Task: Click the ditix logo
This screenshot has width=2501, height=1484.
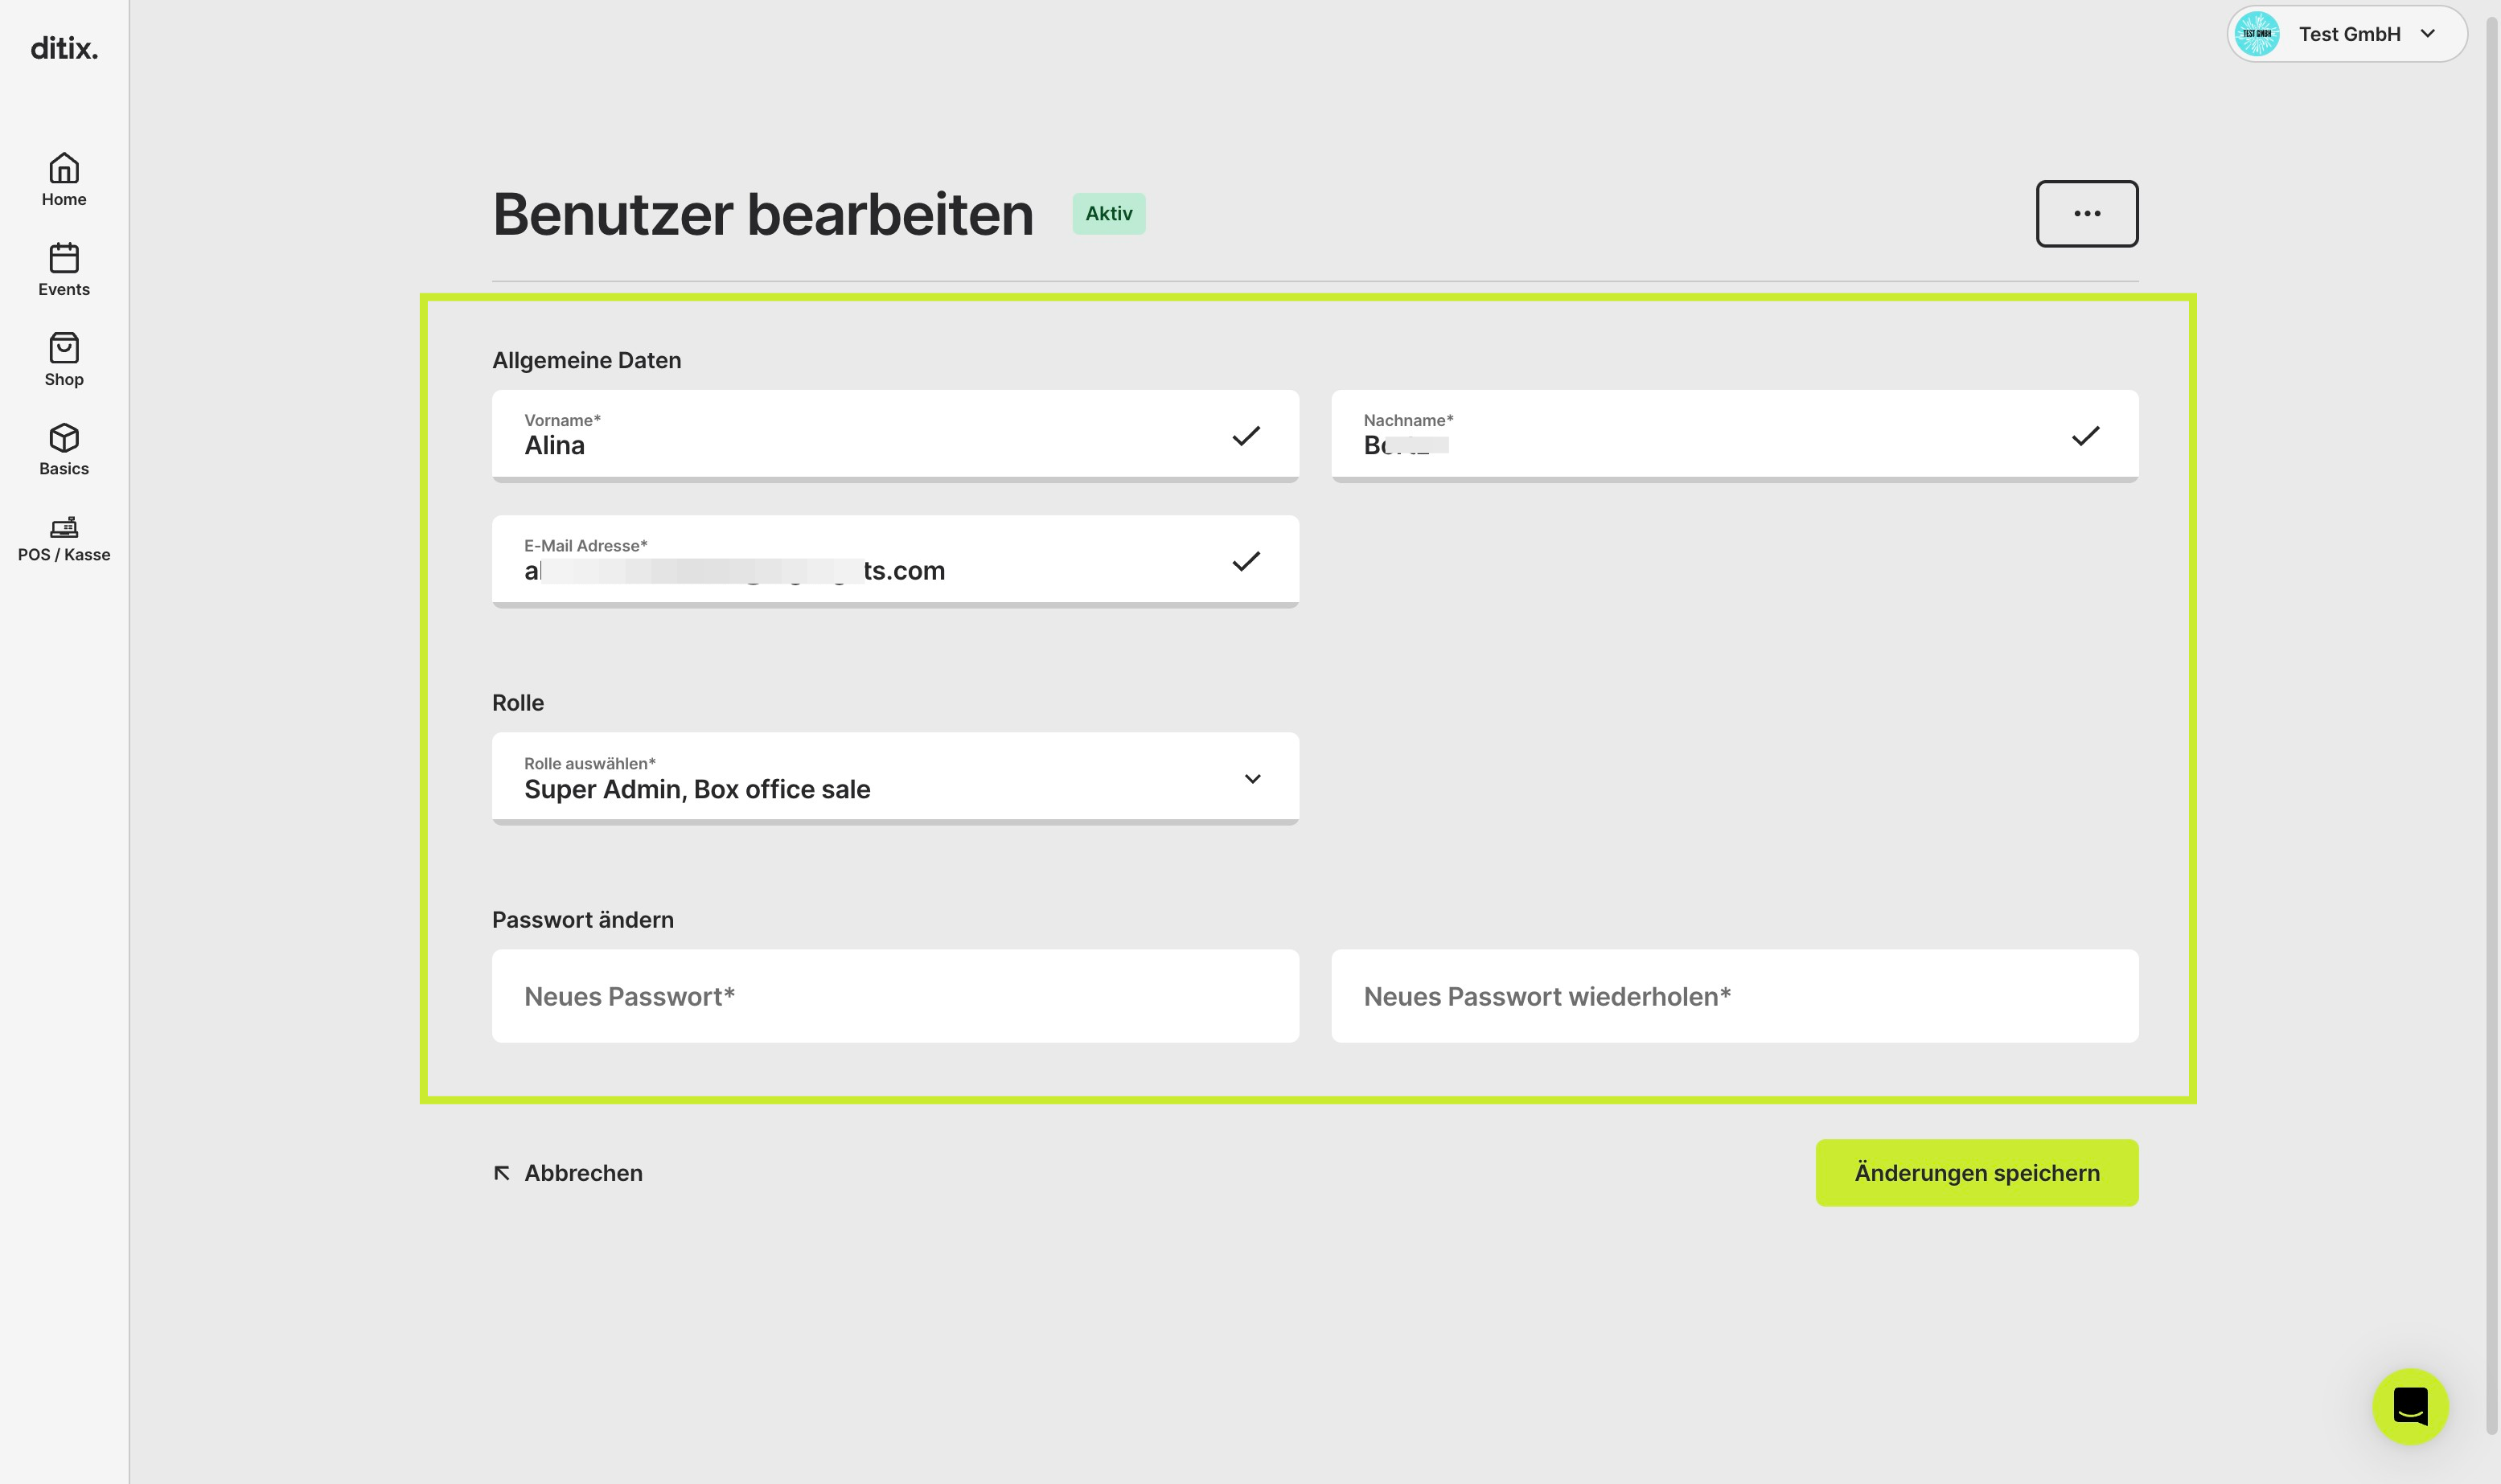Action: point(64,48)
